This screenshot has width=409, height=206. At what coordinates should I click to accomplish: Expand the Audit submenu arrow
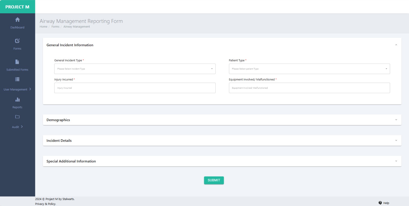[22, 127]
